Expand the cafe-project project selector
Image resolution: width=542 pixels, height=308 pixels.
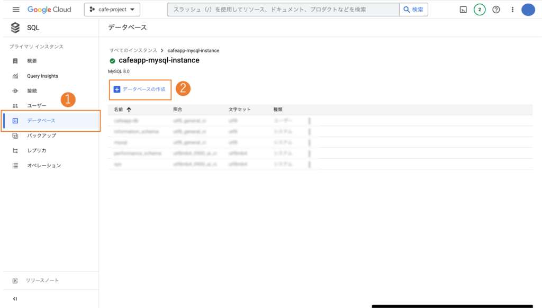(112, 10)
